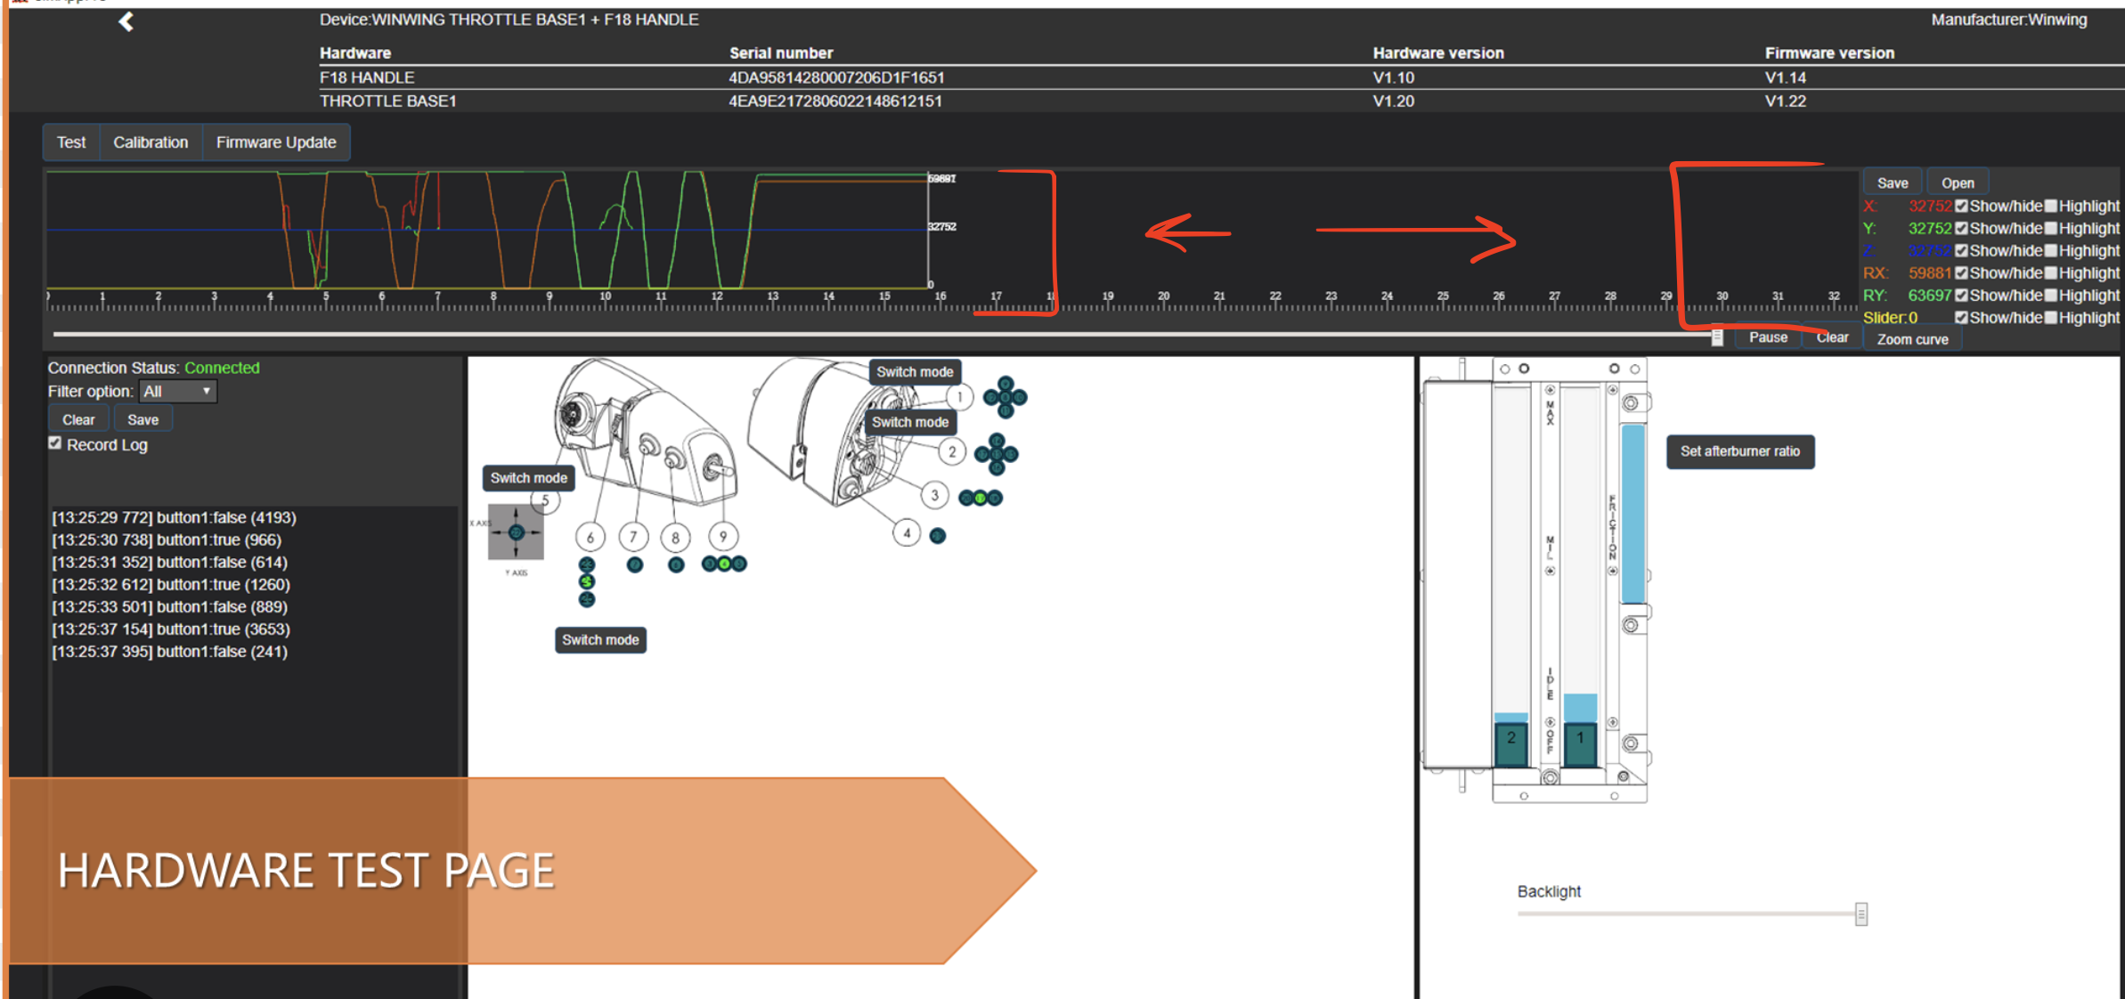Go back using the arrow icon
The height and width of the screenshot is (999, 2125).
(x=126, y=22)
